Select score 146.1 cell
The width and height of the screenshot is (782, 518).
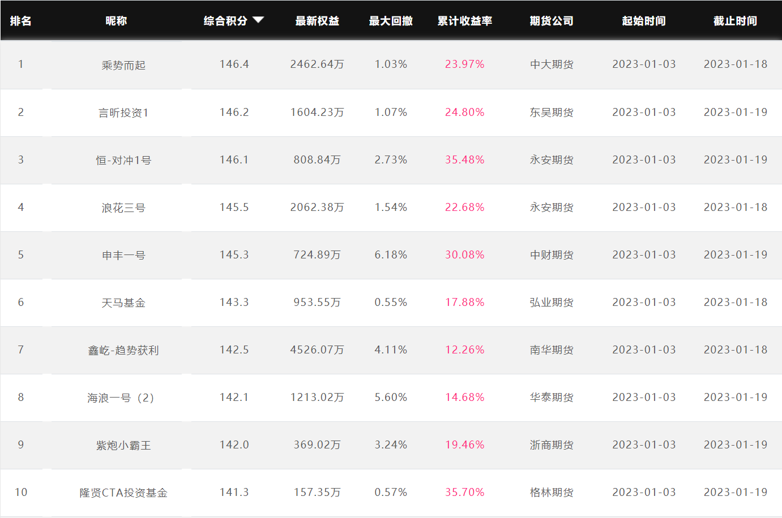234,159
